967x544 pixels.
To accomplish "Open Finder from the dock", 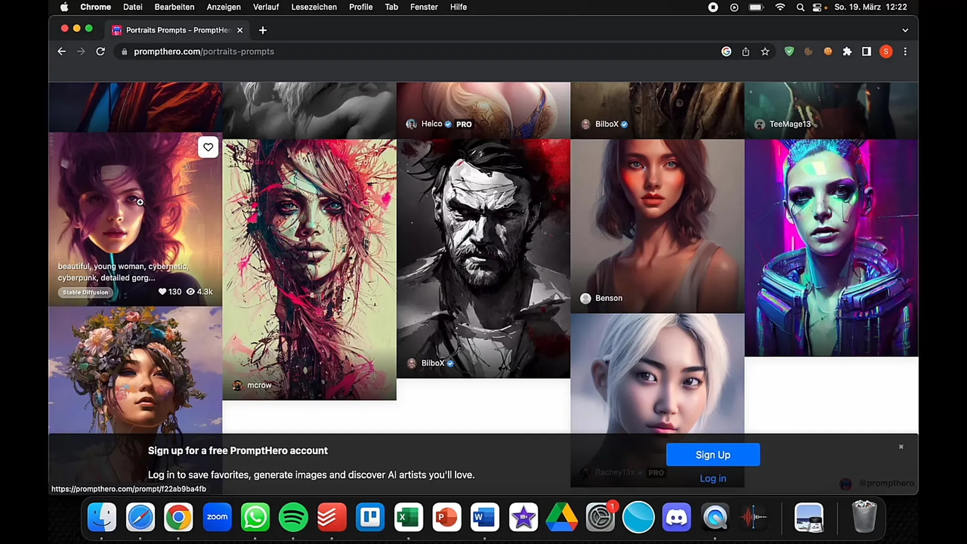I will [102, 517].
